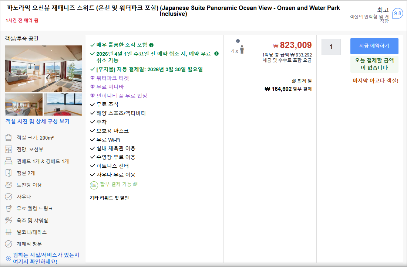Click the installment payment calculator icon
The width and height of the screenshot is (407, 267).
(94, 185)
